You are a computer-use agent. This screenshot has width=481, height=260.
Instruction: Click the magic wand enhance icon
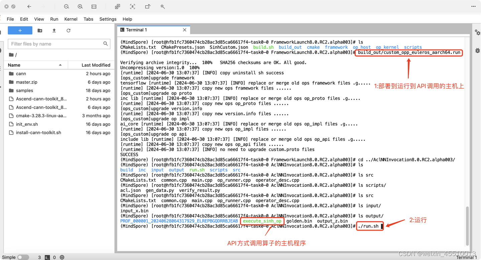click(x=163, y=6)
